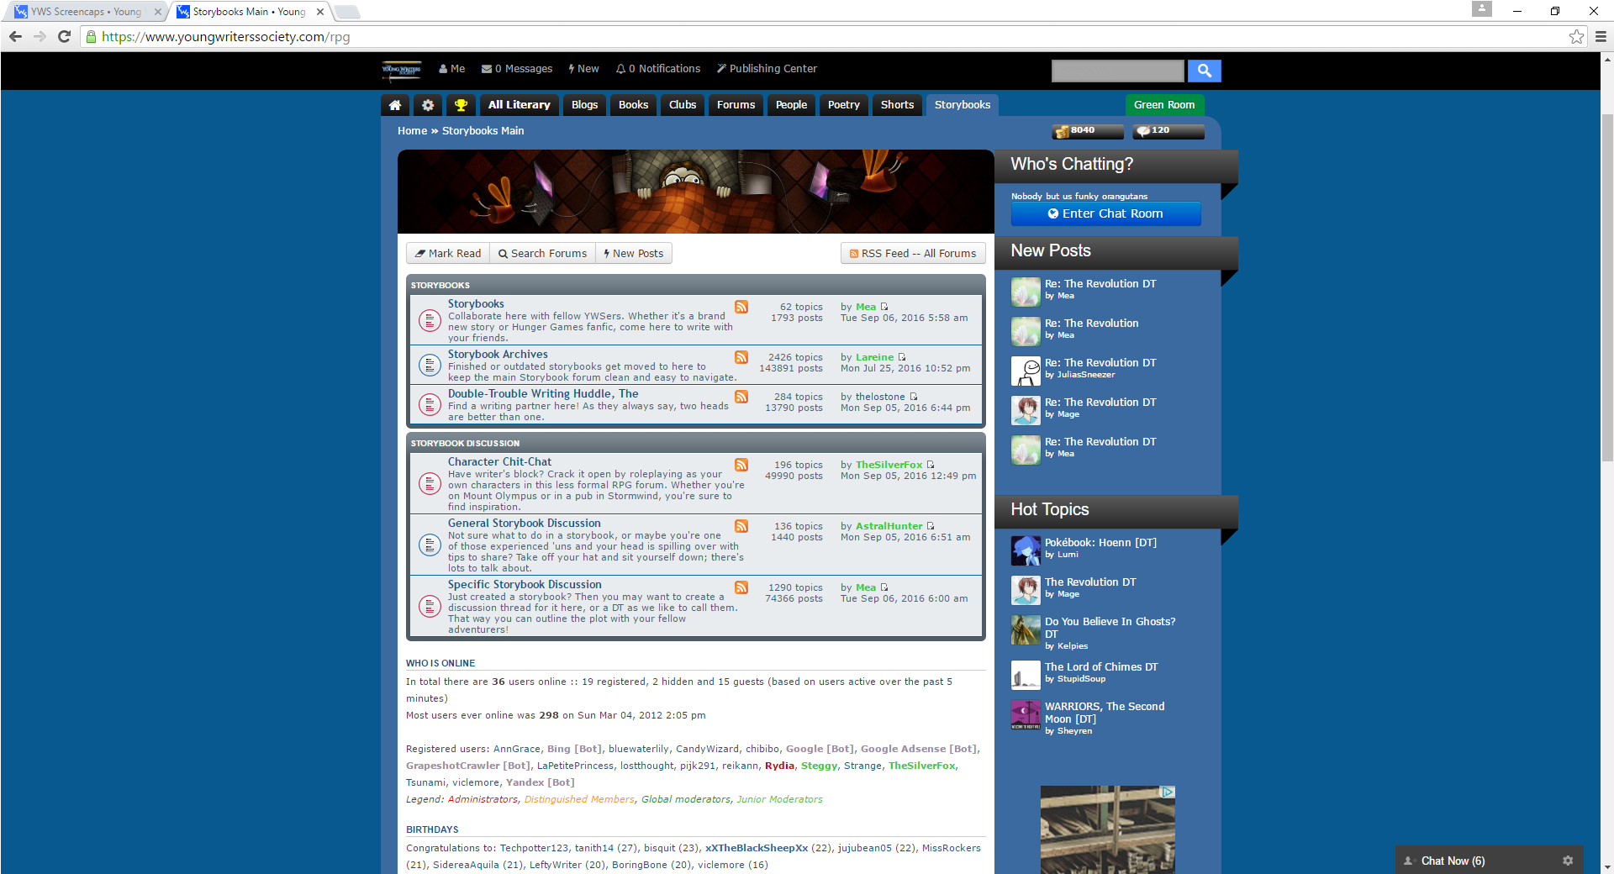Click the unread forum icon for Storybooks
Screen dimensions: 1614x874
click(x=430, y=320)
